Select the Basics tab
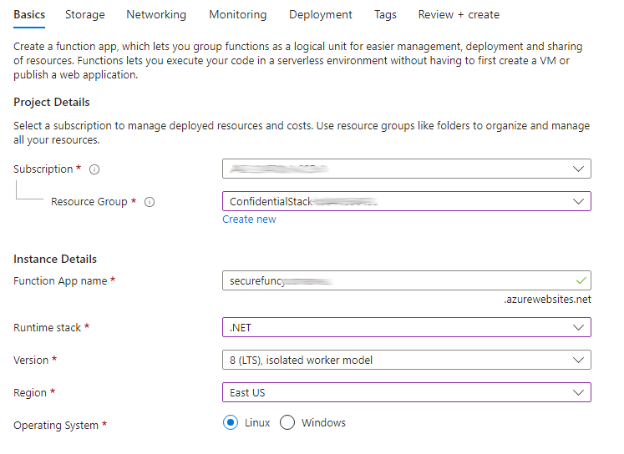 pyautogui.click(x=29, y=14)
